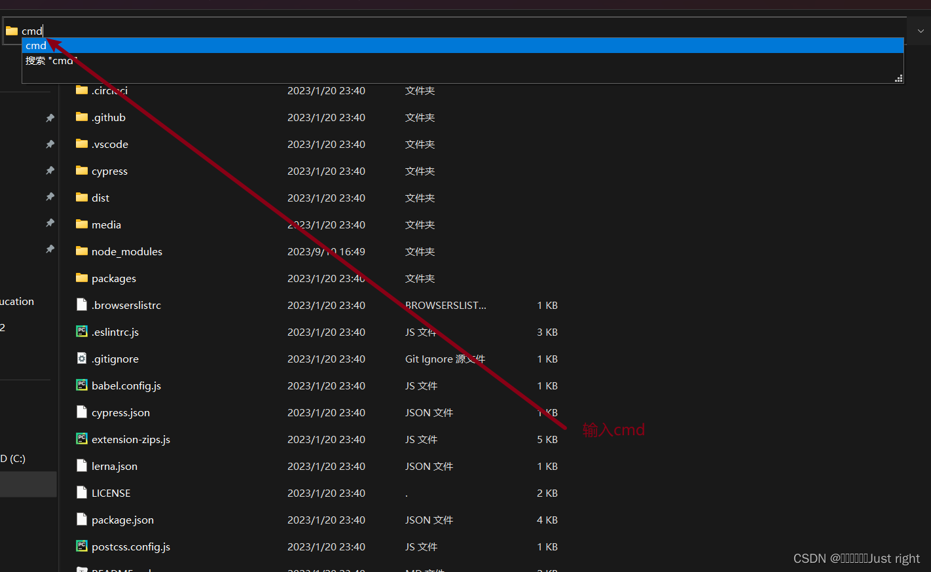
Task: Select the package.json file name
Action: 122,520
